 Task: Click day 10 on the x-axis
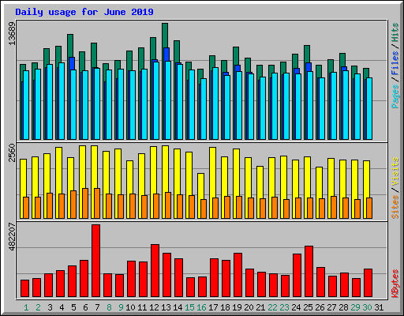pos(130,307)
